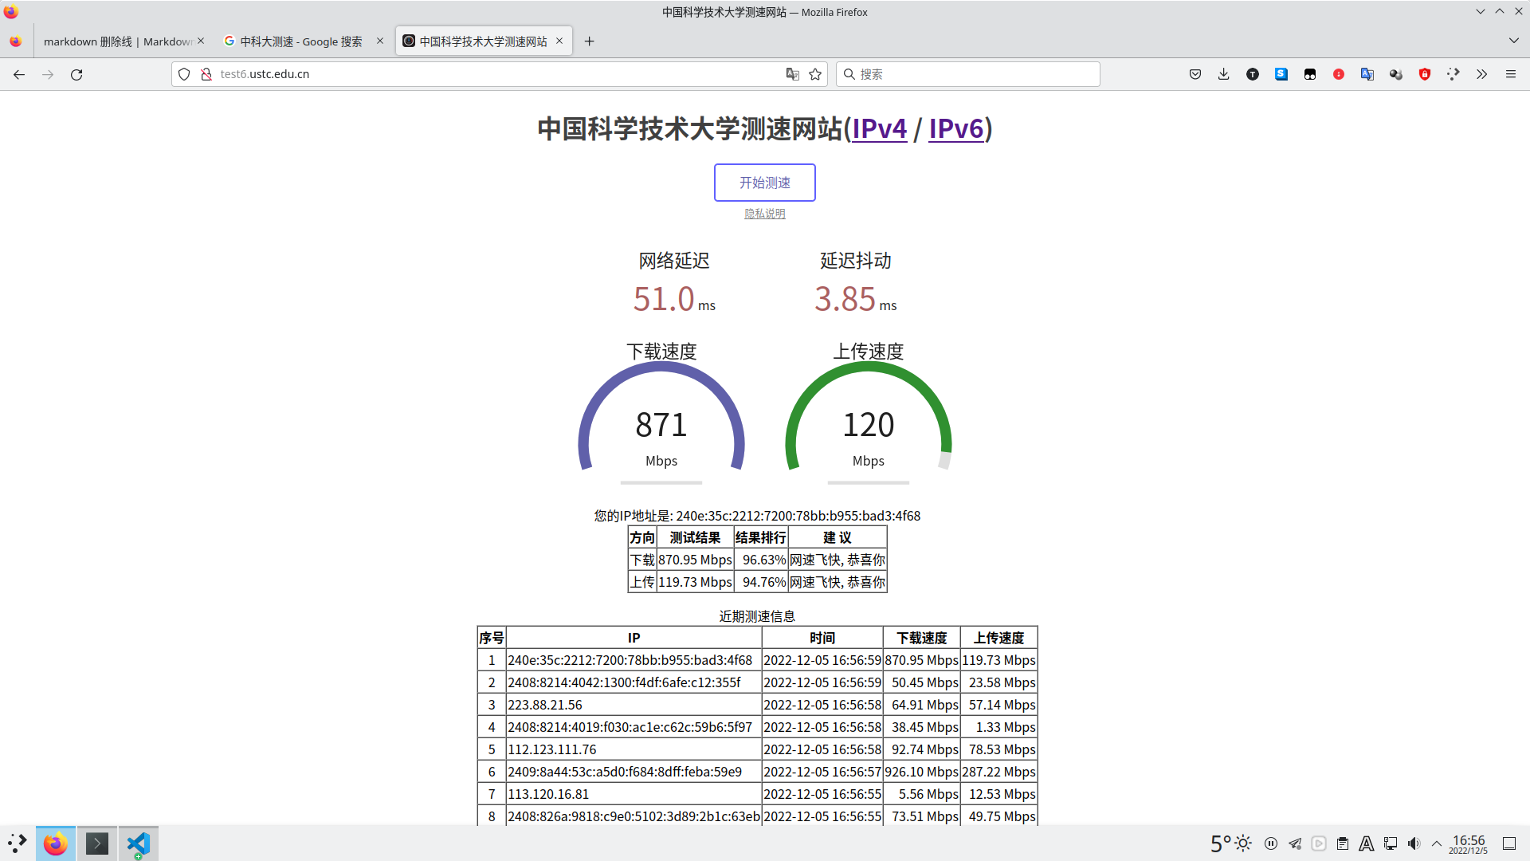Screen dimensions: 1530x861
Task: Open the Google Translate extension
Action: point(1367,74)
